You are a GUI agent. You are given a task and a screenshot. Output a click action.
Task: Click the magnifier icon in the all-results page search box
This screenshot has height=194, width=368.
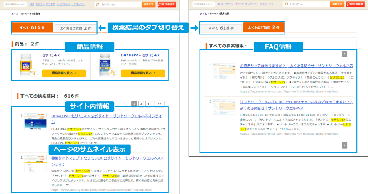pyautogui.click(x=98, y=4)
